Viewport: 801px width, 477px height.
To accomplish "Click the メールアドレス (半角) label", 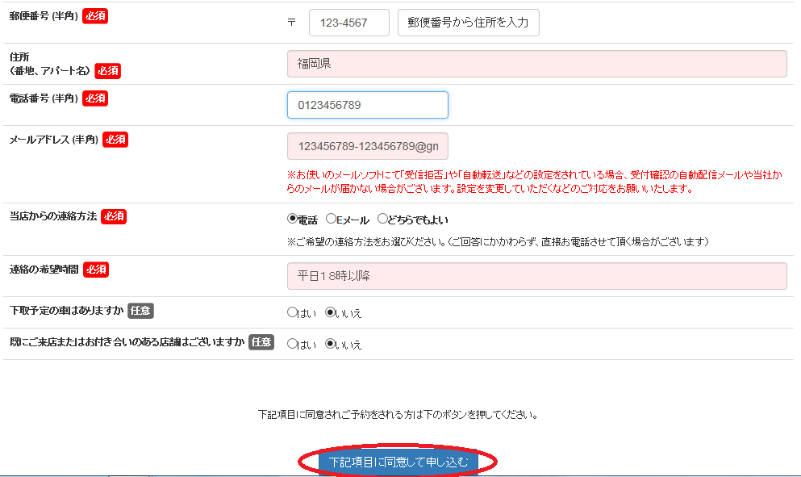I will pyautogui.click(x=53, y=140).
